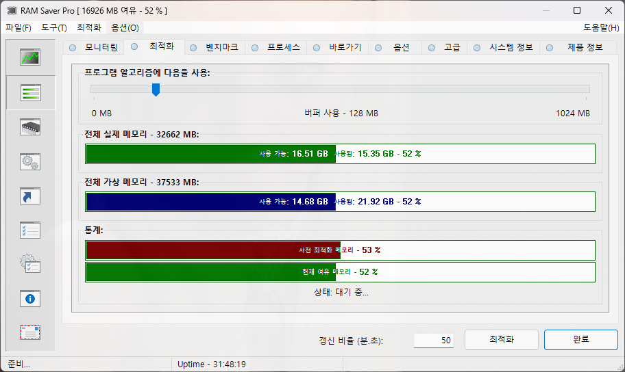Image resolution: width=625 pixels, height=372 pixels.
Task: Click the 상태: 대기 중... status text
Action: [341, 293]
